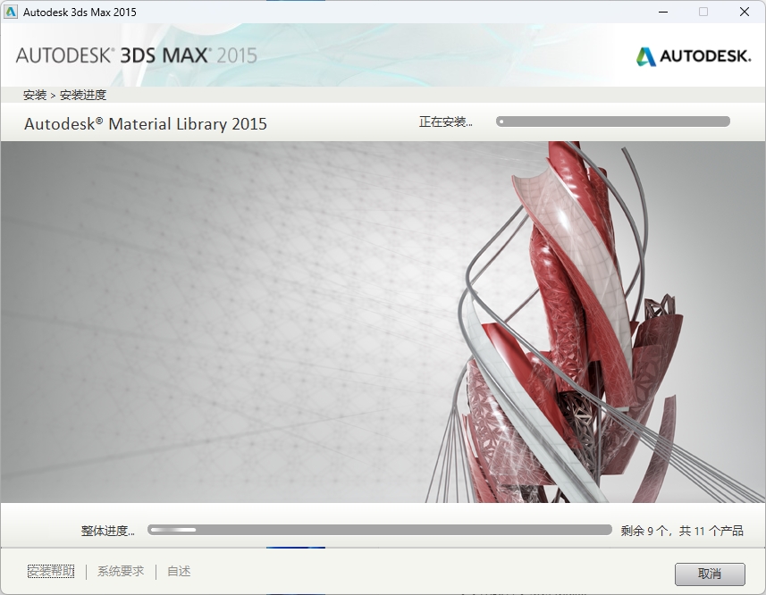Screen dimensions: 766x595
Task: Cancel the installation with 取消
Action: 710,574
